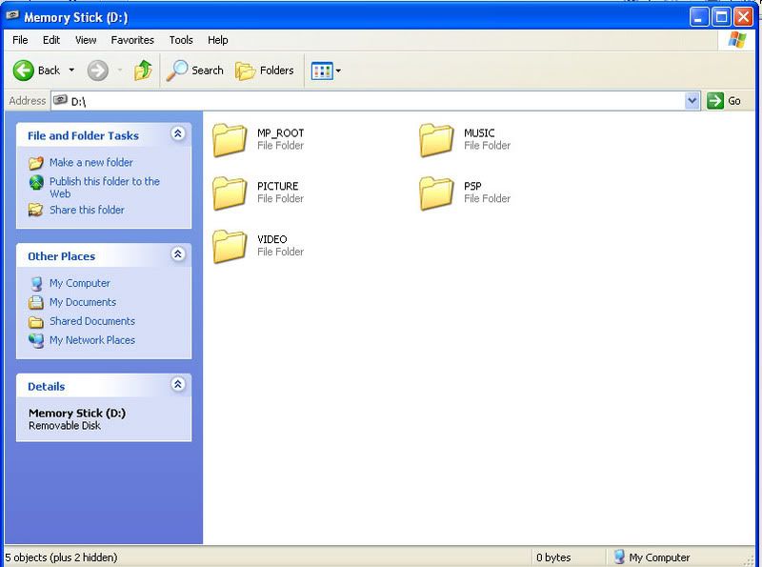Click the Shared Documents folder icon
The height and width of the screenshot is (567, 762).
36,322
